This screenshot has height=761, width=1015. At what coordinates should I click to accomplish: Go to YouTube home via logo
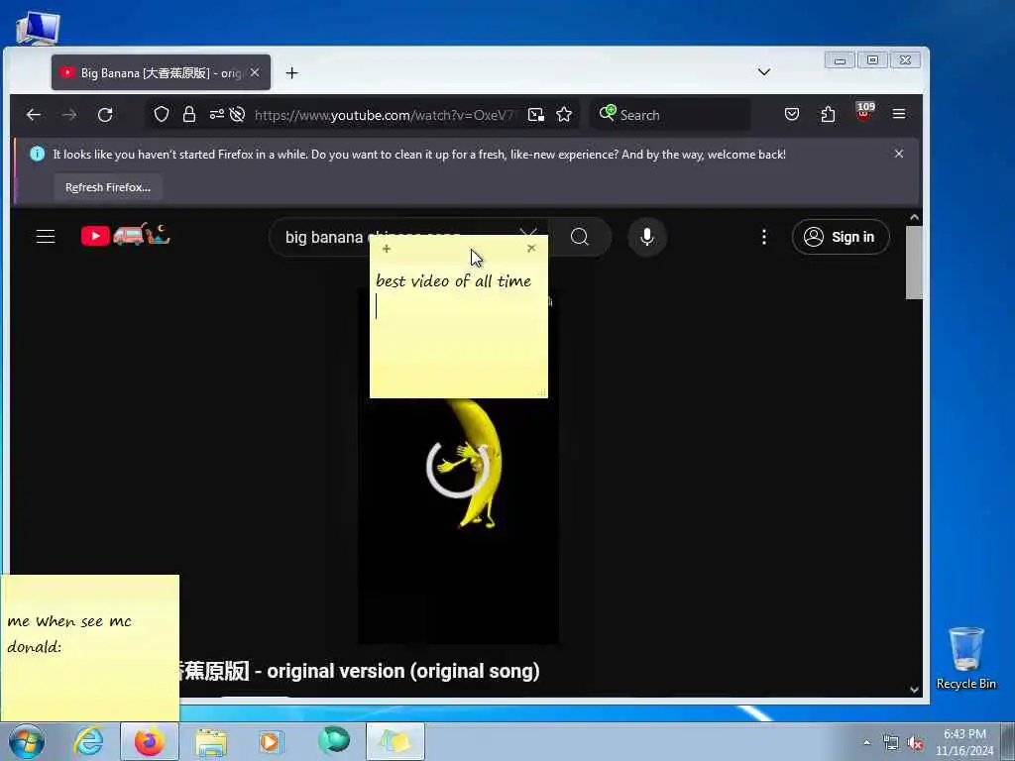coord(126,234)
